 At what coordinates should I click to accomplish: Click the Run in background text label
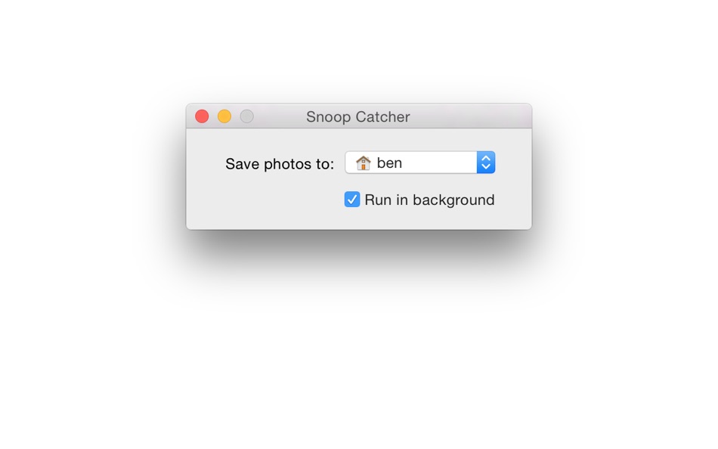click(x=428, y=200)
